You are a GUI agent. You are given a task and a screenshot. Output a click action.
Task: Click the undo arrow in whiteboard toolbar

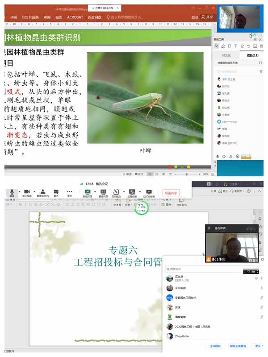[248, 46]
